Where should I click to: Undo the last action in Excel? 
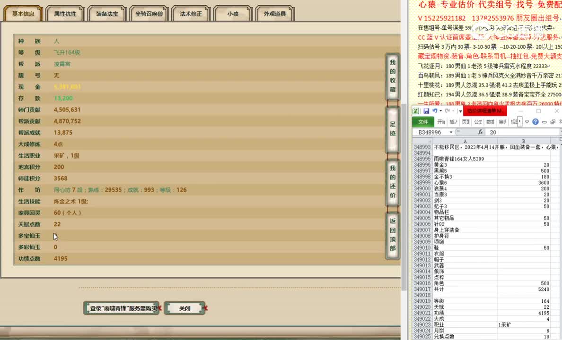pyautogui.click(x=435, y=110)
